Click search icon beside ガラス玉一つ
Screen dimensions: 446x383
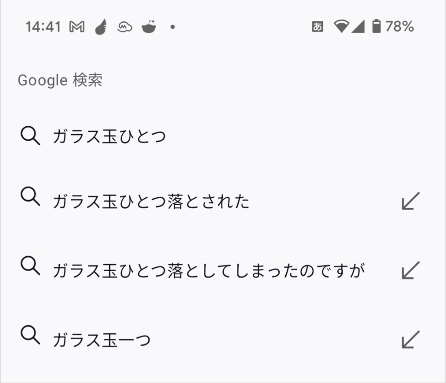click(x=31, y=335)
